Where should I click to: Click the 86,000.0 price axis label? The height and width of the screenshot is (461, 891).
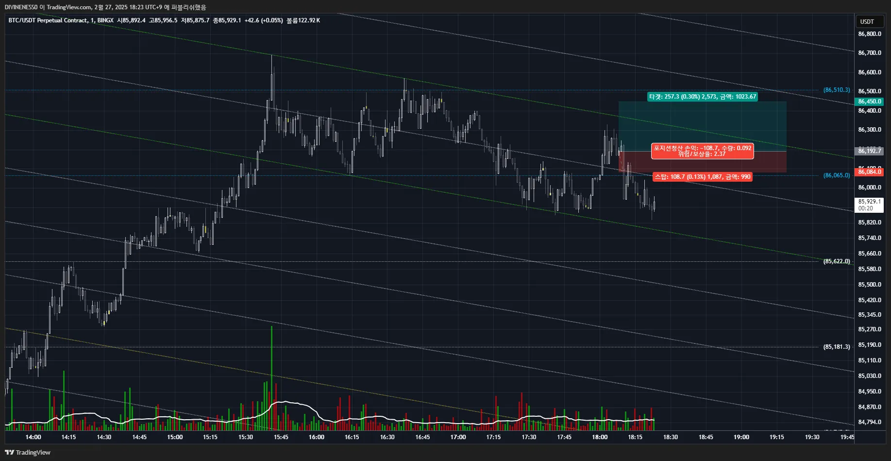click(x=869, y=188)
